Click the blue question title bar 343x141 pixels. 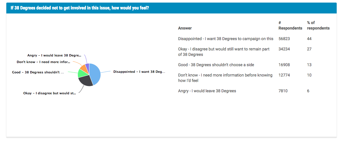[x=171, y=8]
